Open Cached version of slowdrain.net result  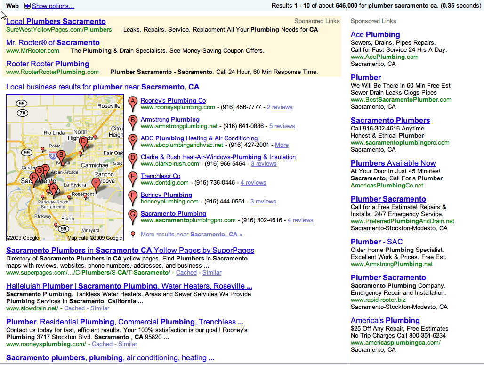[74, 308]
